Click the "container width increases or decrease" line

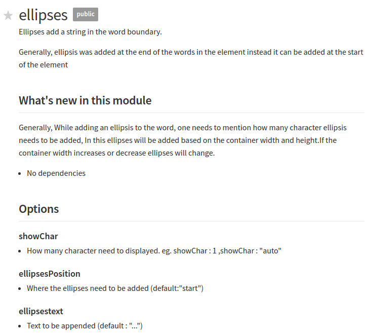[x=116, y=153]
